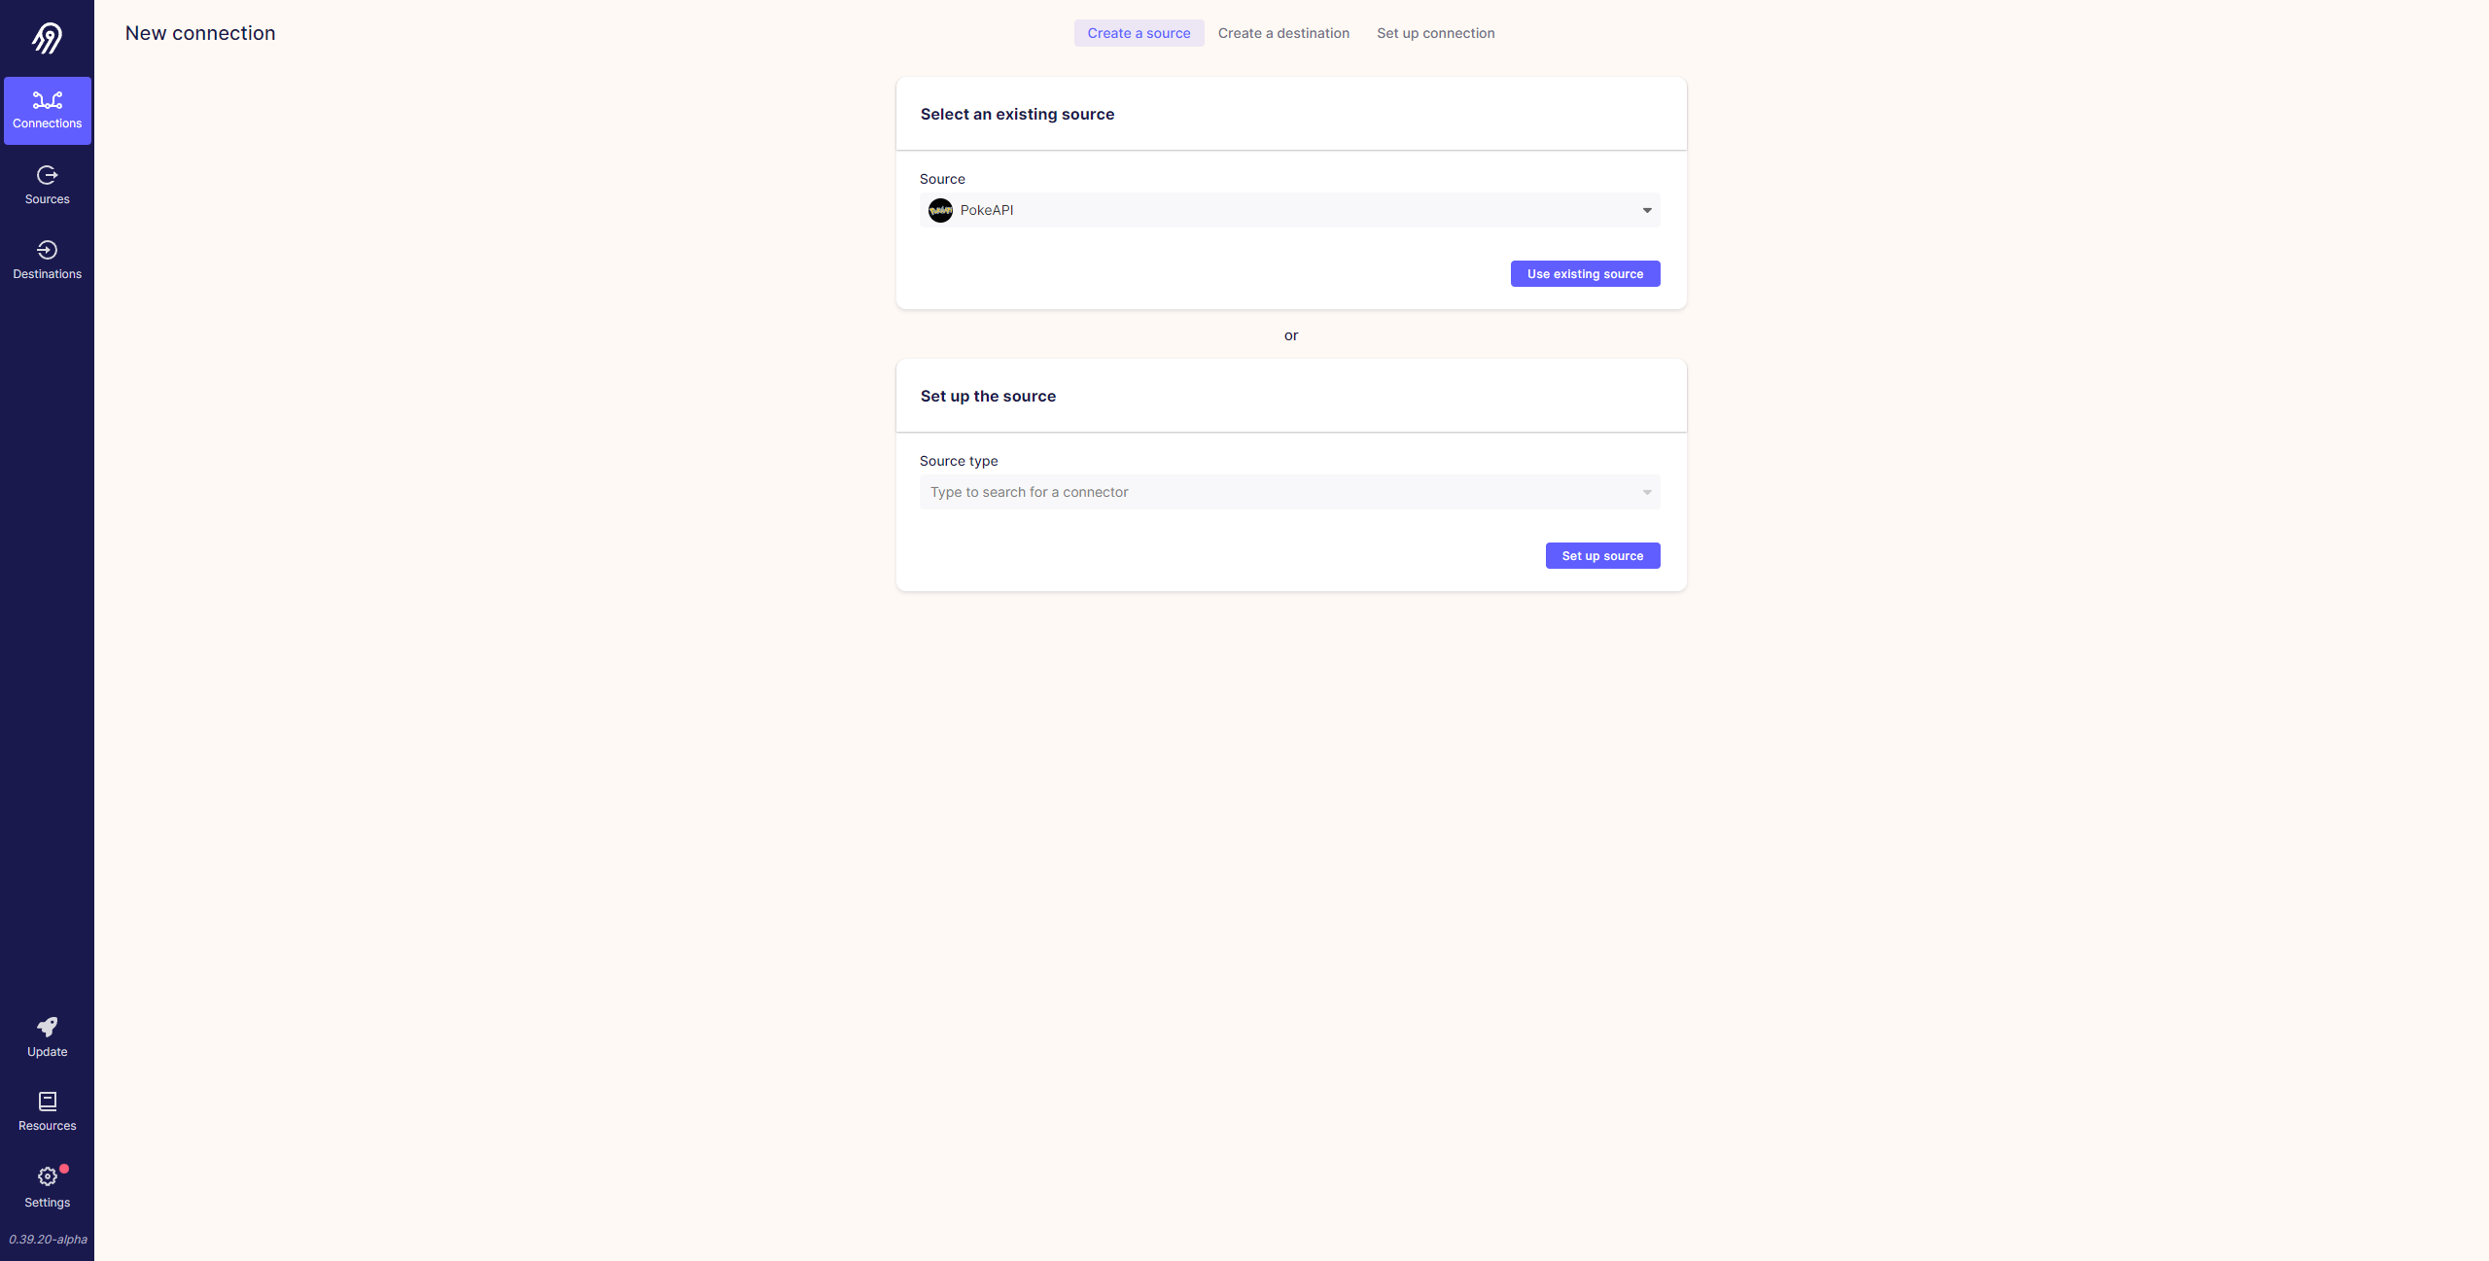The height and width of the screenshot is (1261, 2489).
Task: Click the New connection page title
Action: [x=200, y=33]
